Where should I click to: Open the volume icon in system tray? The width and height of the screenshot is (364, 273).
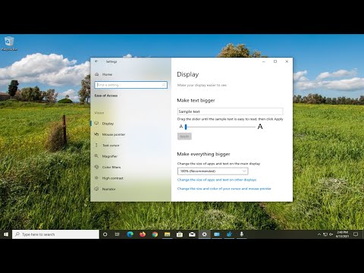coord(331,234)
